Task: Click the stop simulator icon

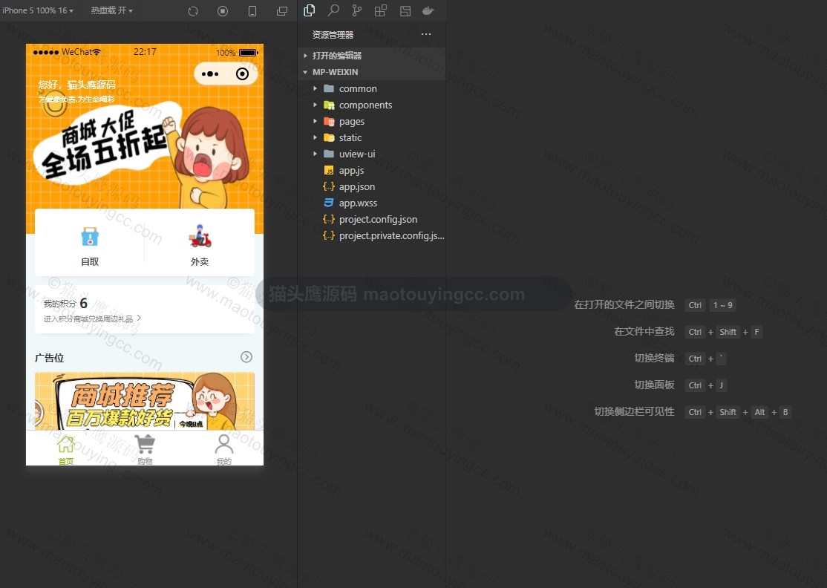Action: 223,11
